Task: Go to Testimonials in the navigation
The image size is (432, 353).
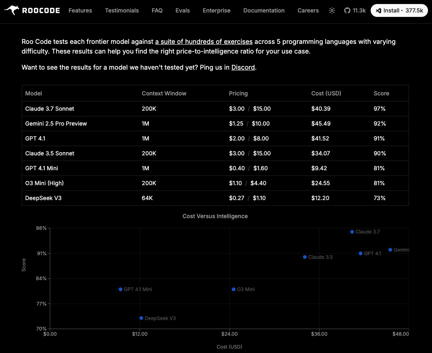Action: pos(122,10)
